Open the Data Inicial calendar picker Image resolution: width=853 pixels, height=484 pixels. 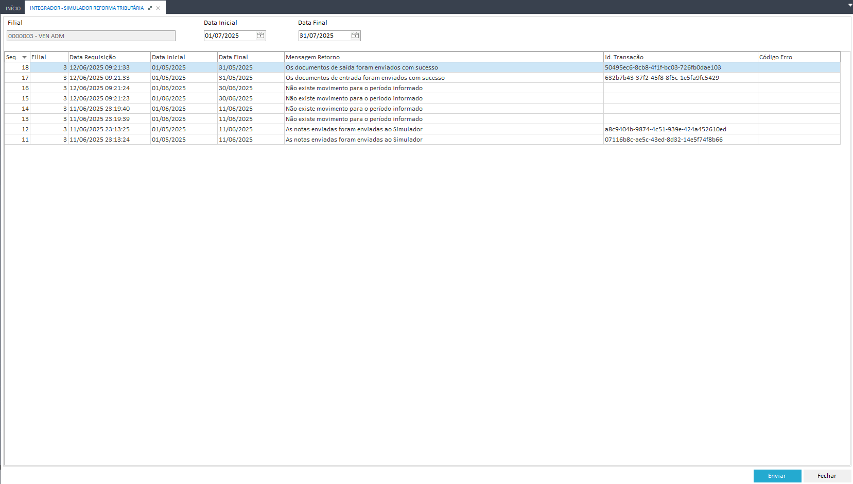point(260,36)
